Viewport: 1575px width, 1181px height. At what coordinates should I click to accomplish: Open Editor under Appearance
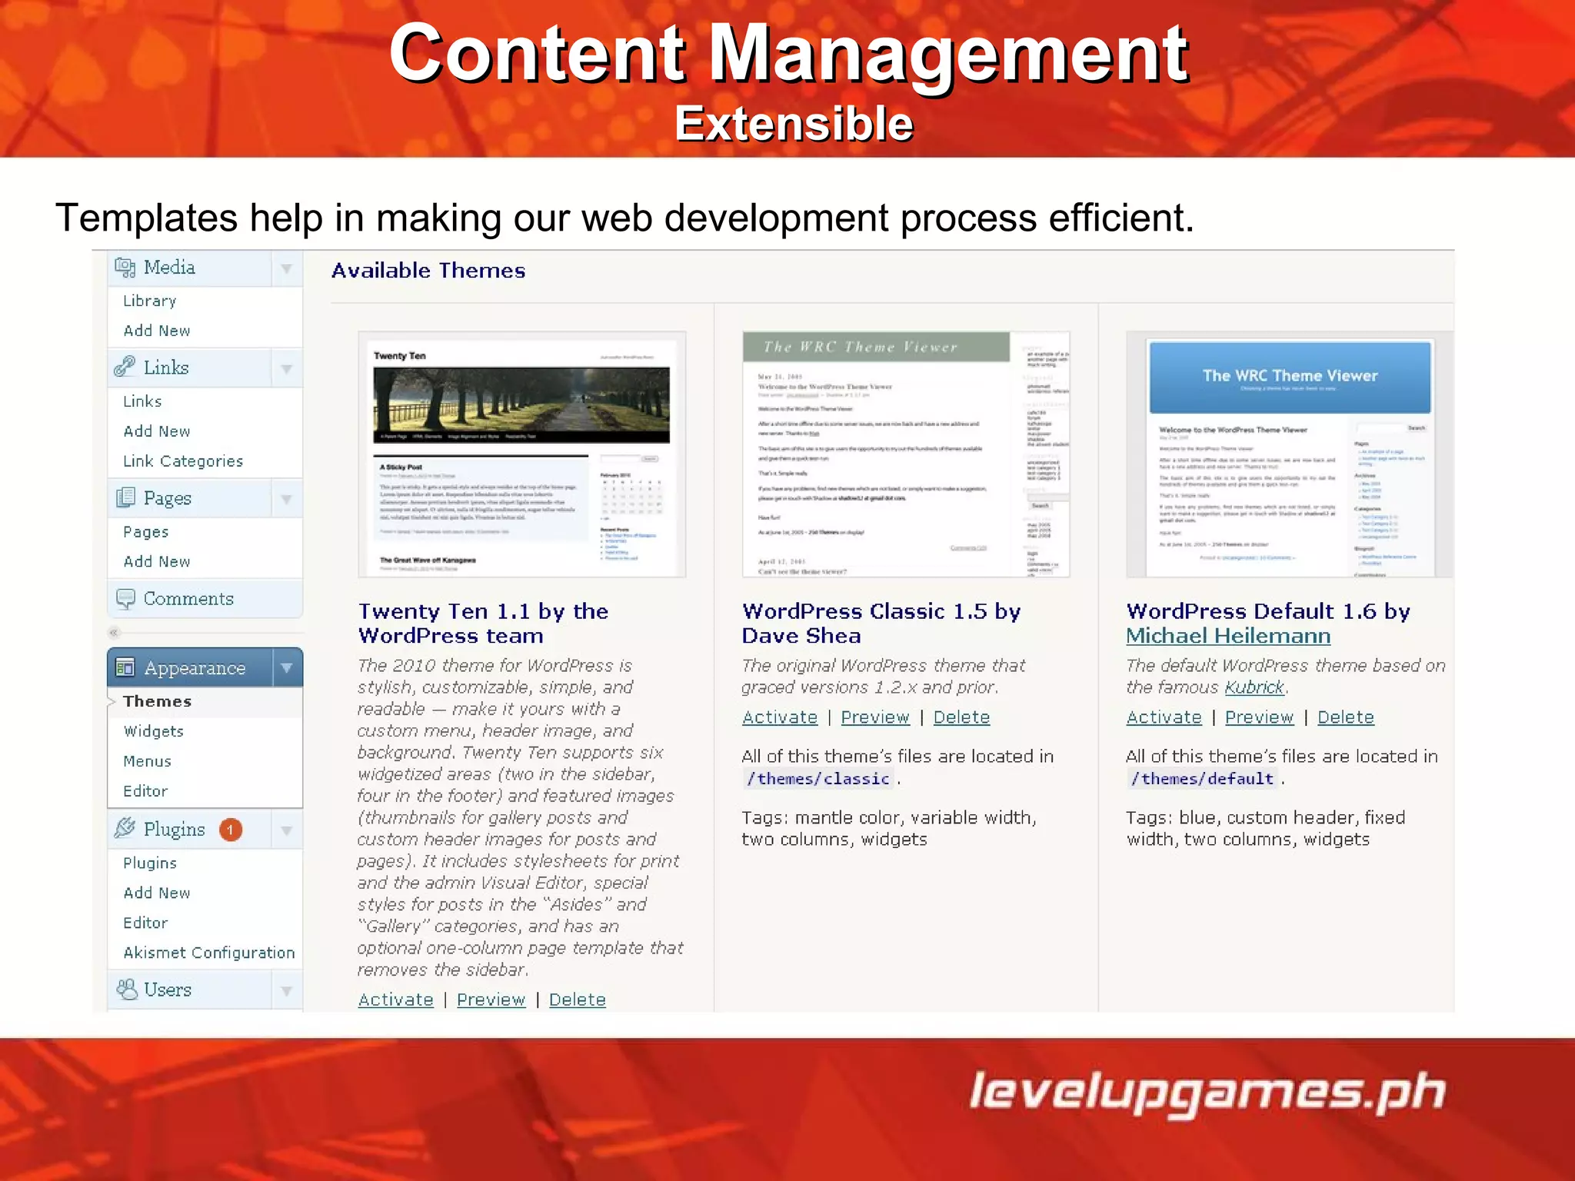(145, 790)
